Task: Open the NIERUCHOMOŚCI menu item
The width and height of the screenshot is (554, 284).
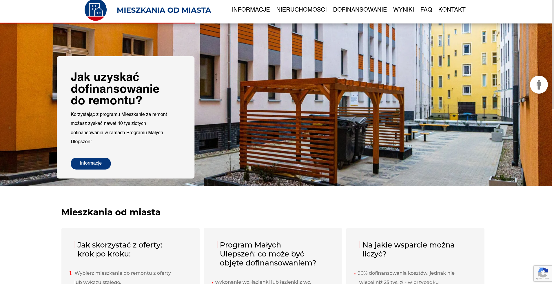Action: 301,10
